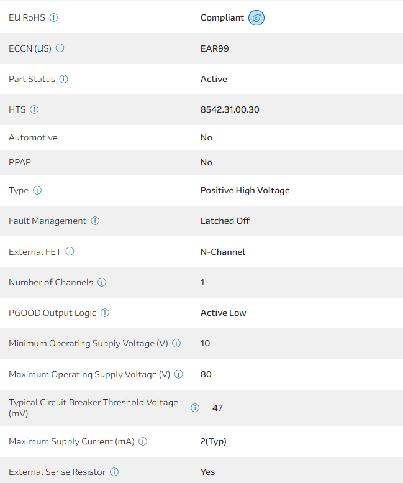Click the info icon beside EU RoHS

click(53, 17)
